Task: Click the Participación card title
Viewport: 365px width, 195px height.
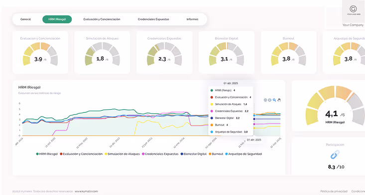Action: (335, 145)
